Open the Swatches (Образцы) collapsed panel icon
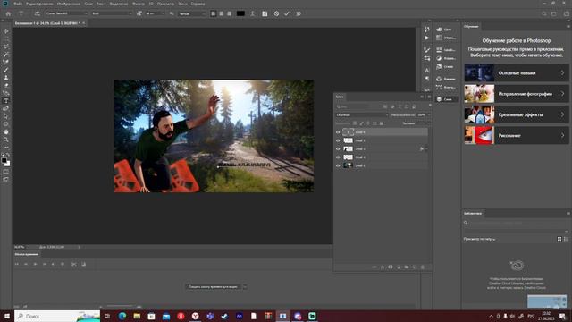572x322 pixels. pyautogui.click(x=439, y=38)
